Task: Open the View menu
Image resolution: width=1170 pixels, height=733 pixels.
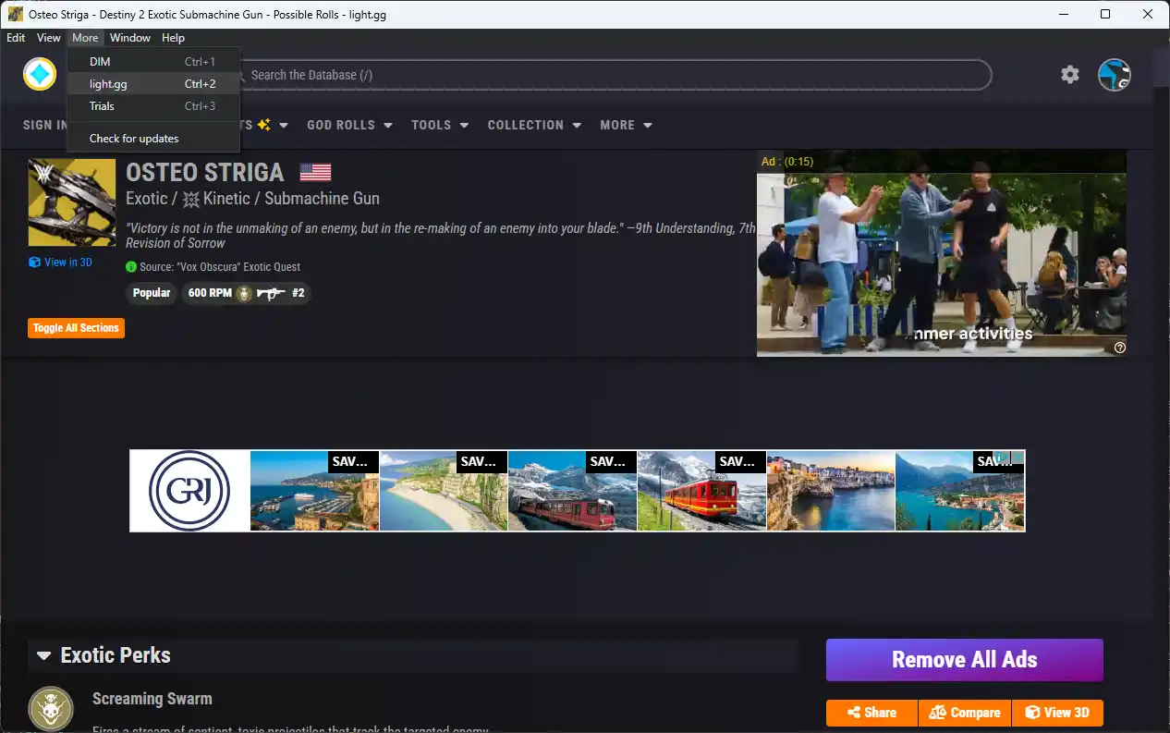Action: 48,38
